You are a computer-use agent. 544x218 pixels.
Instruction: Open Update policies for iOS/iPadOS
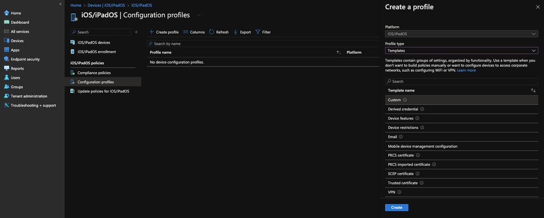pyautogui.click(x=103, y=91)
